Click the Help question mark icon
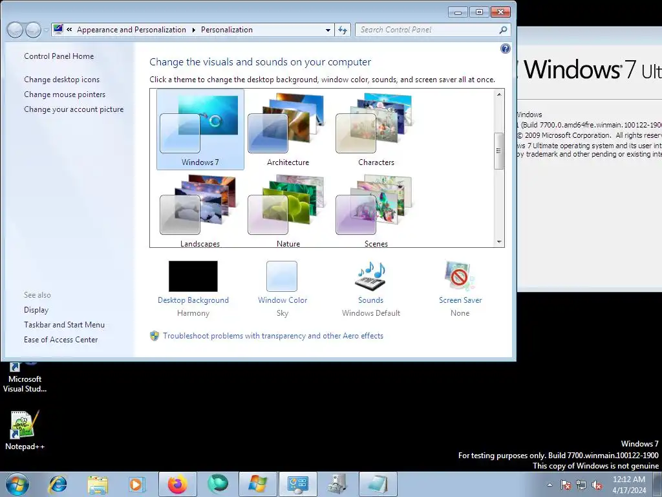Image resolution: width=662 pixels, height=497 pixels. [x=505, y=49]
